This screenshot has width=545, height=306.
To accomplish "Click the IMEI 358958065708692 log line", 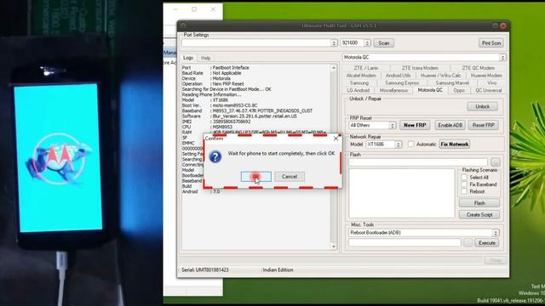I will coord(216,122).
